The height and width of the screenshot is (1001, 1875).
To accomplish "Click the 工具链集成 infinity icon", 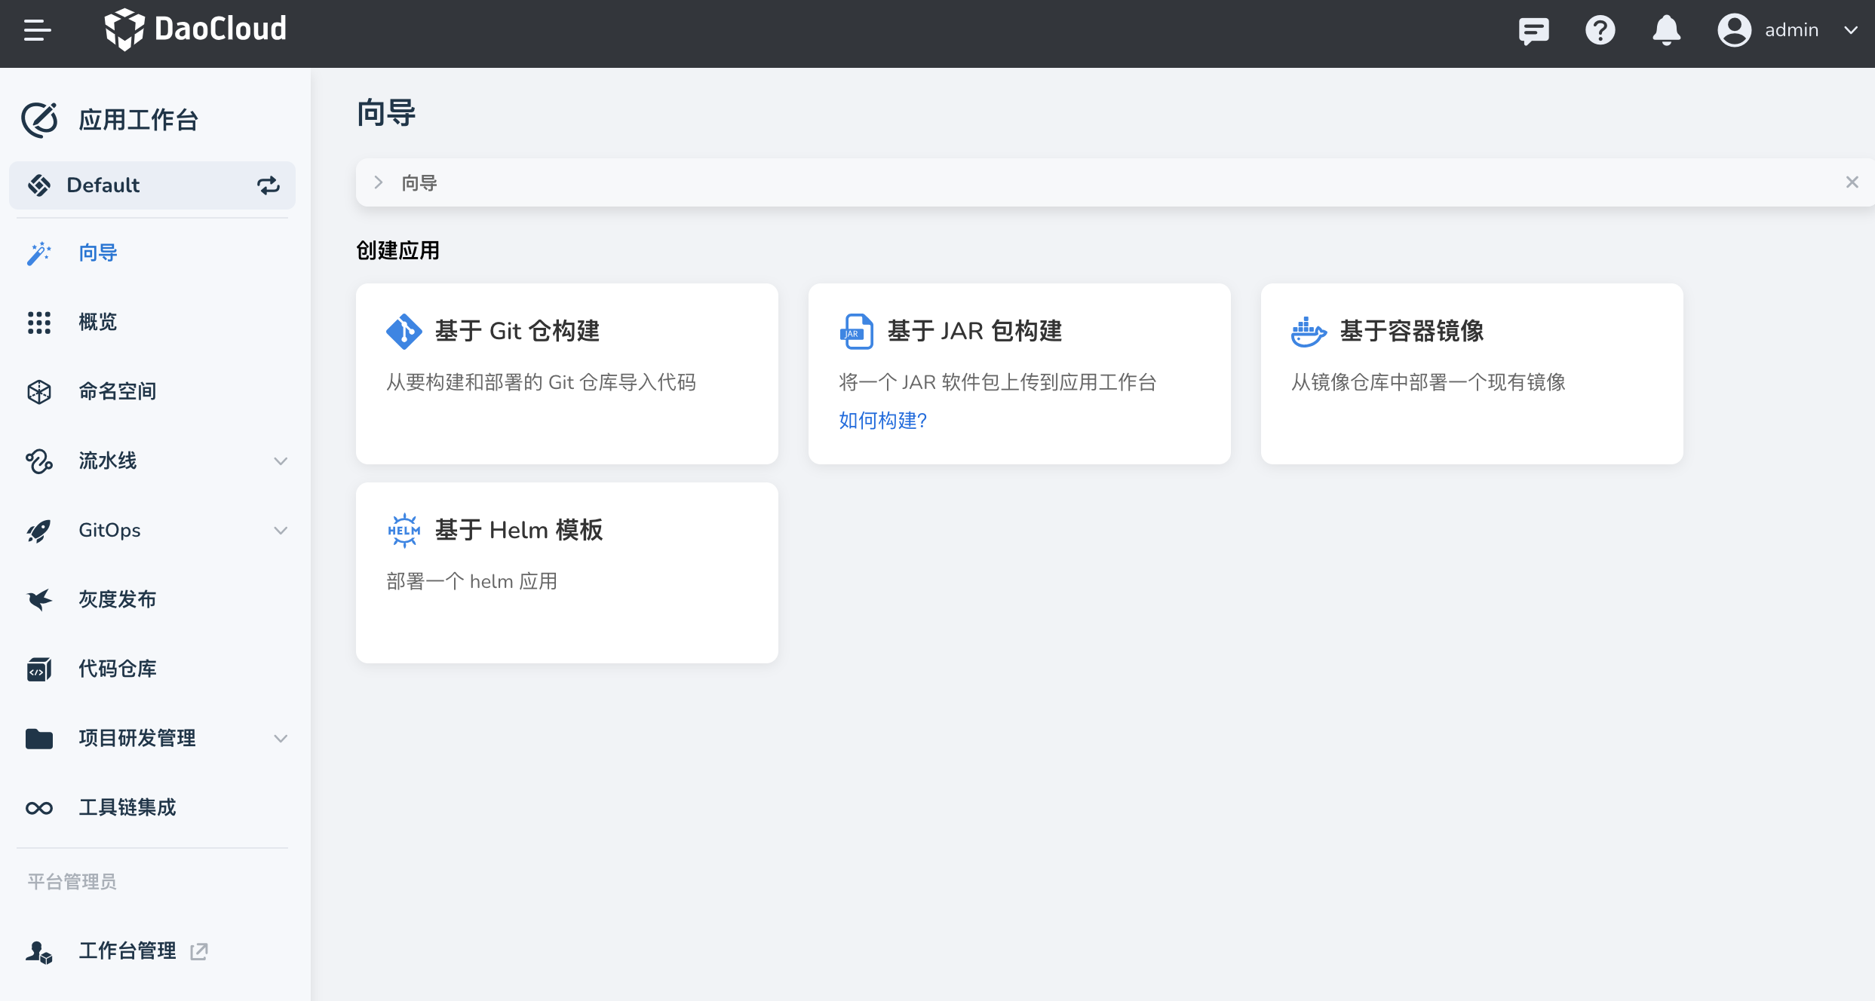I will tap(39, 807).
